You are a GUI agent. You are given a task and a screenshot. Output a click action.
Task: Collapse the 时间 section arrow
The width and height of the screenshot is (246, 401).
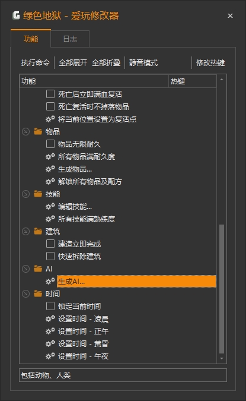coord(25,293)
